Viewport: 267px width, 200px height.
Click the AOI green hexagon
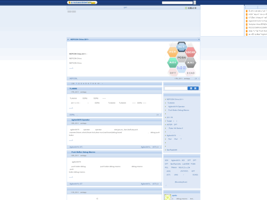(x=173, y=62)
